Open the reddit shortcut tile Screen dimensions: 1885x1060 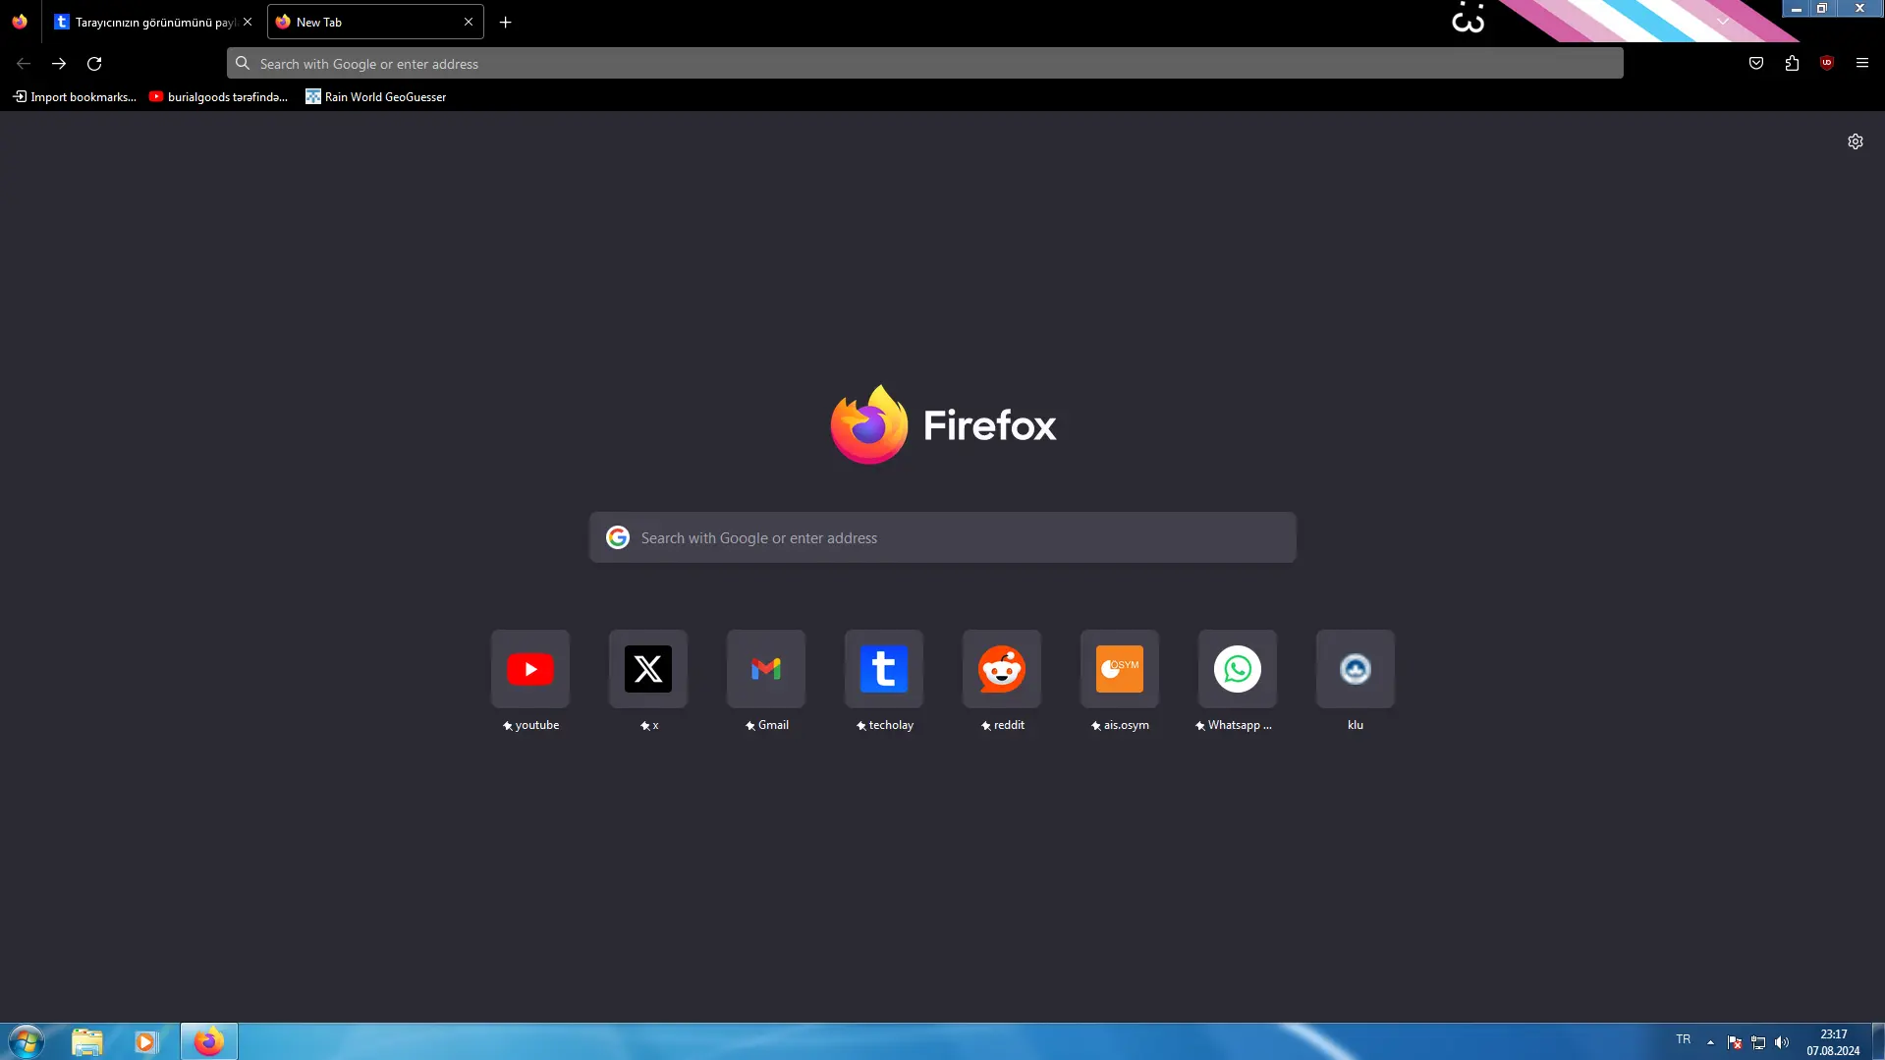pyautogui.click(x=1002, y=669)
